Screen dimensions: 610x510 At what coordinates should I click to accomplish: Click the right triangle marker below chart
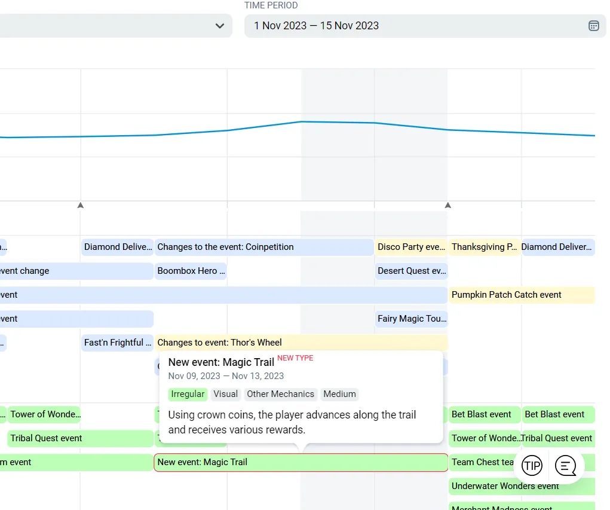click(x=447, y=205)
